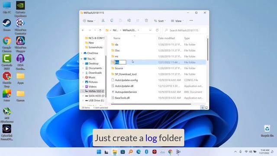This screenshot has height=156, width=277.
Task: Select the Source folder row
Action: click(158, 68)
